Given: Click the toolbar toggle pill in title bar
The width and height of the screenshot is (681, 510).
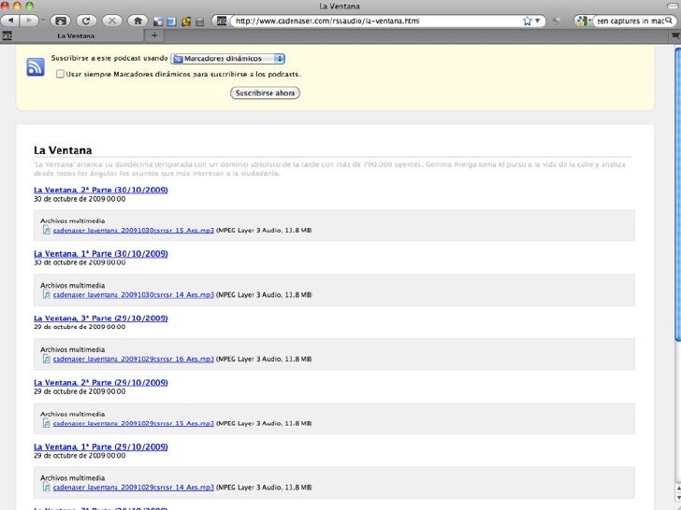Looking at the screenshot, I should tap(674, 6).
